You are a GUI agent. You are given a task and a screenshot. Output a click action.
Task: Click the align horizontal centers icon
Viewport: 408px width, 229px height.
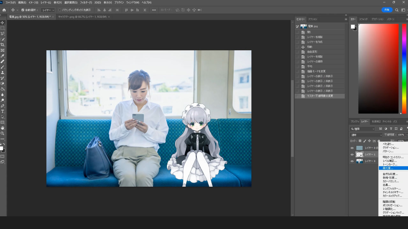coord(105,10)
